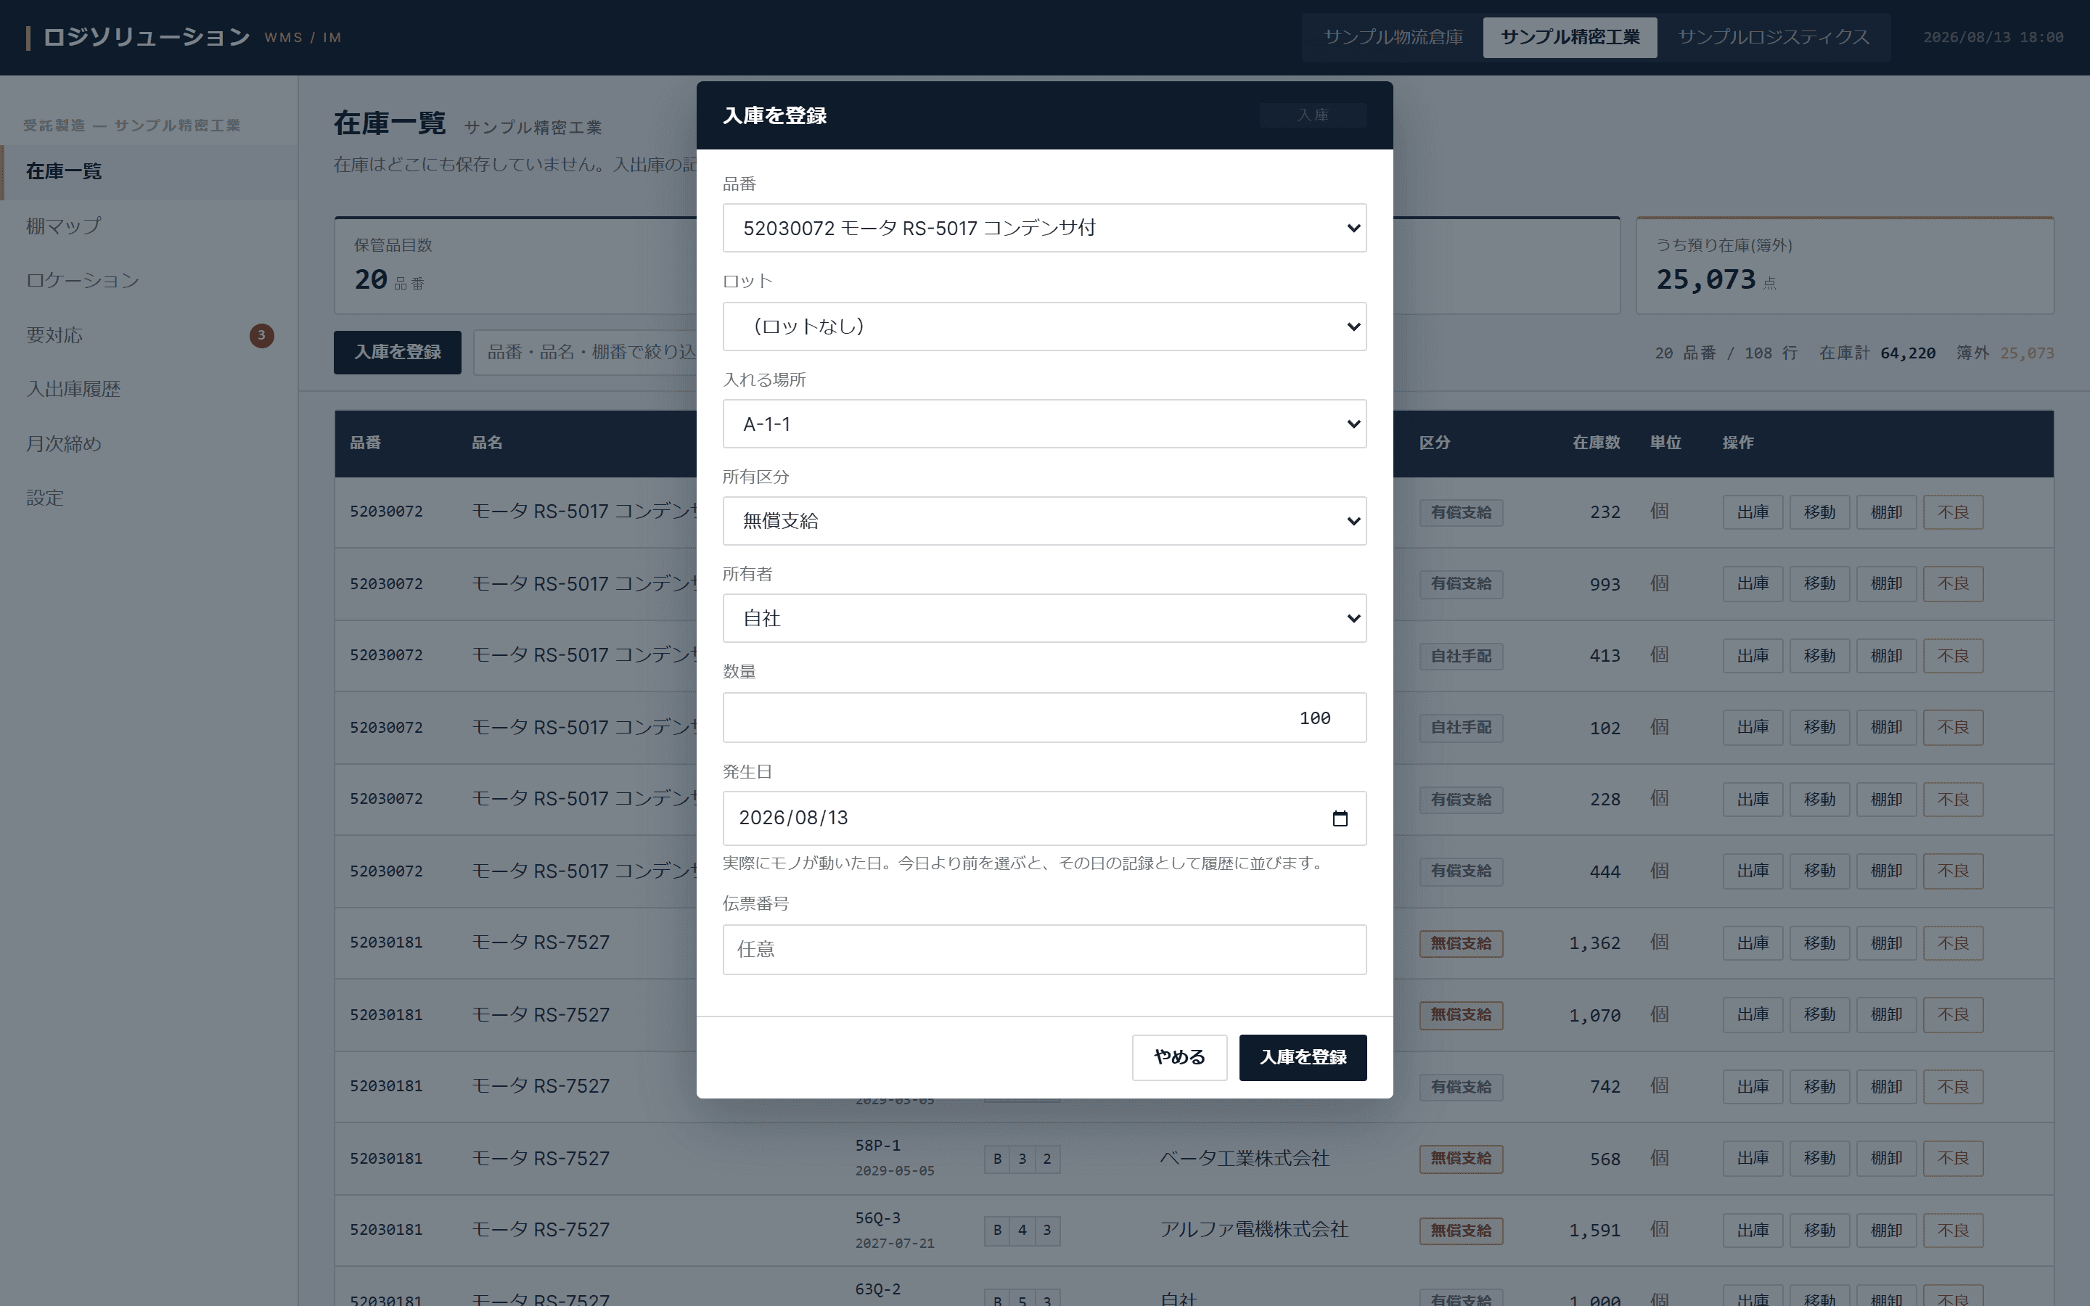The width and height of the screenshot is (2090, 1306).
Task: Click the 数量 input field showing 100
Action: (1044, 718)
